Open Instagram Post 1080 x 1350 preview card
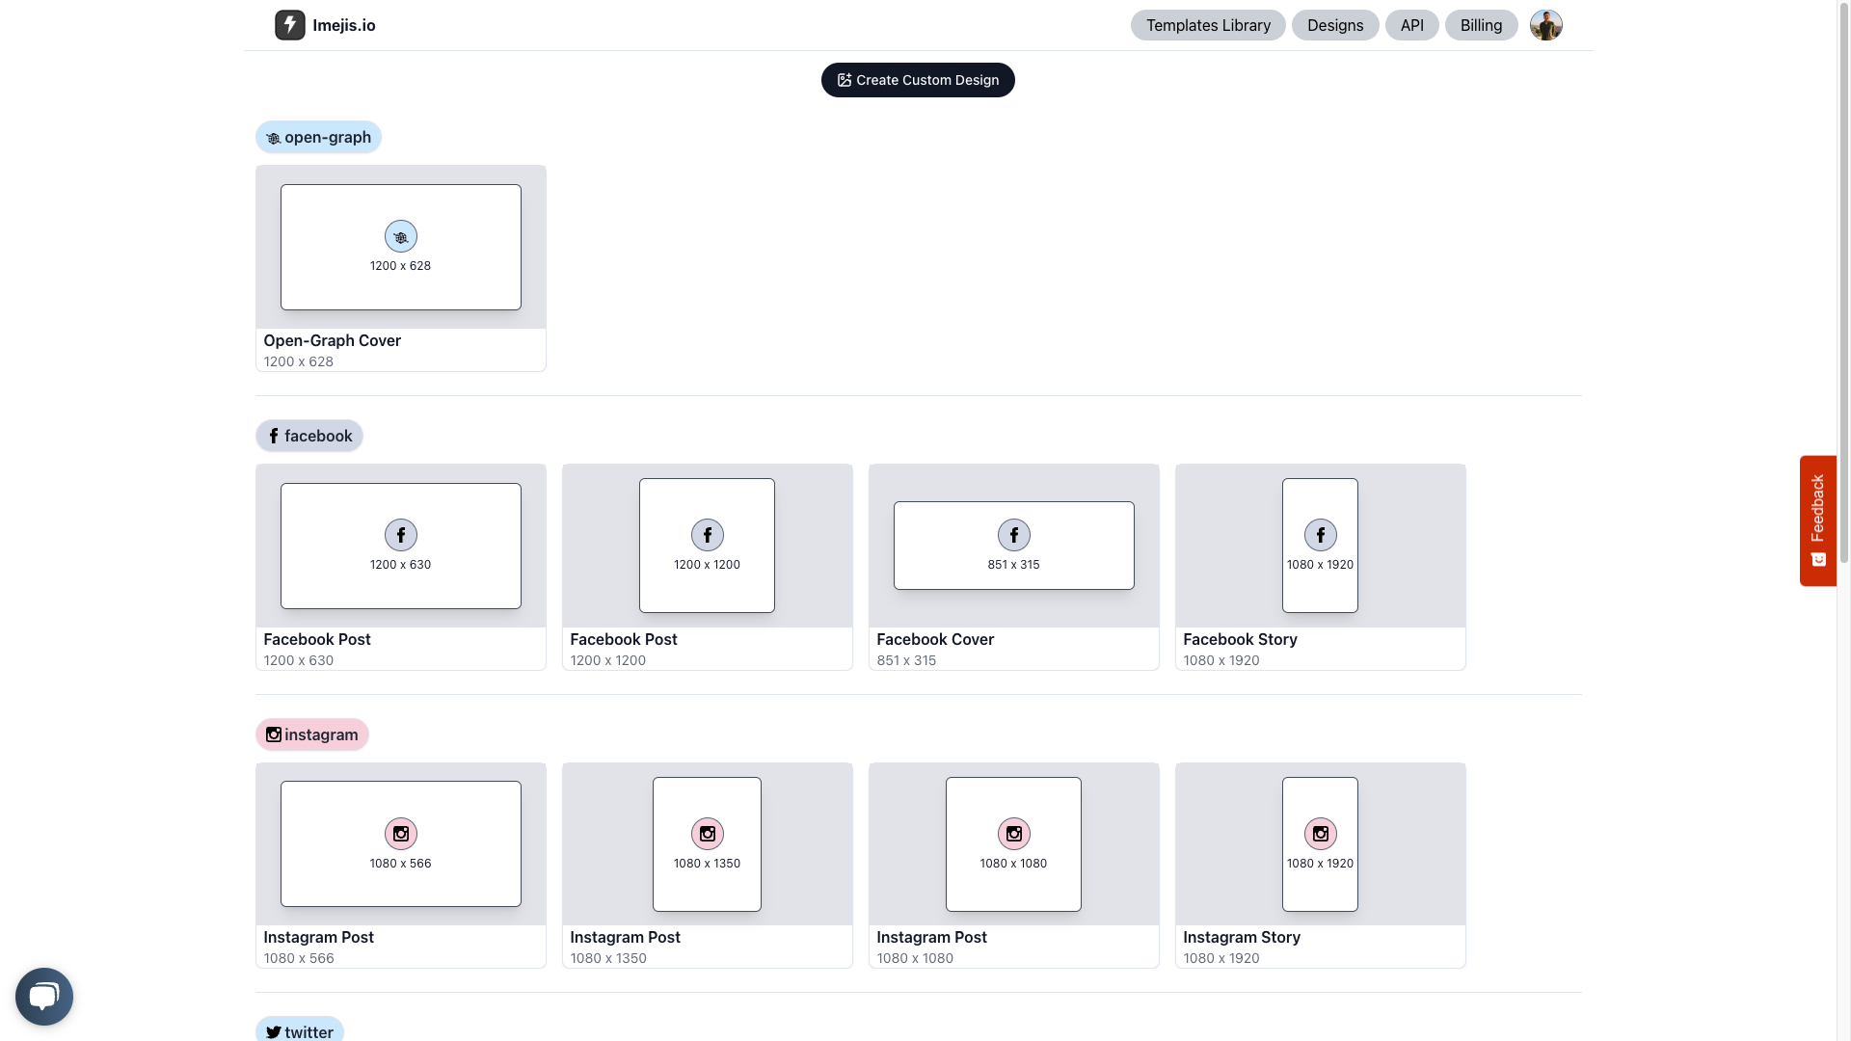This screenshot has height=1041, width=1851. [708, 844]
